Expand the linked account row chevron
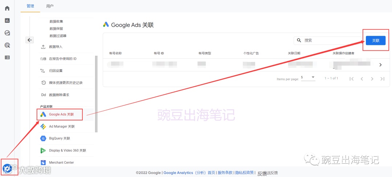The width and height of the screenshot is (392, 177). (x=380, y=65)
